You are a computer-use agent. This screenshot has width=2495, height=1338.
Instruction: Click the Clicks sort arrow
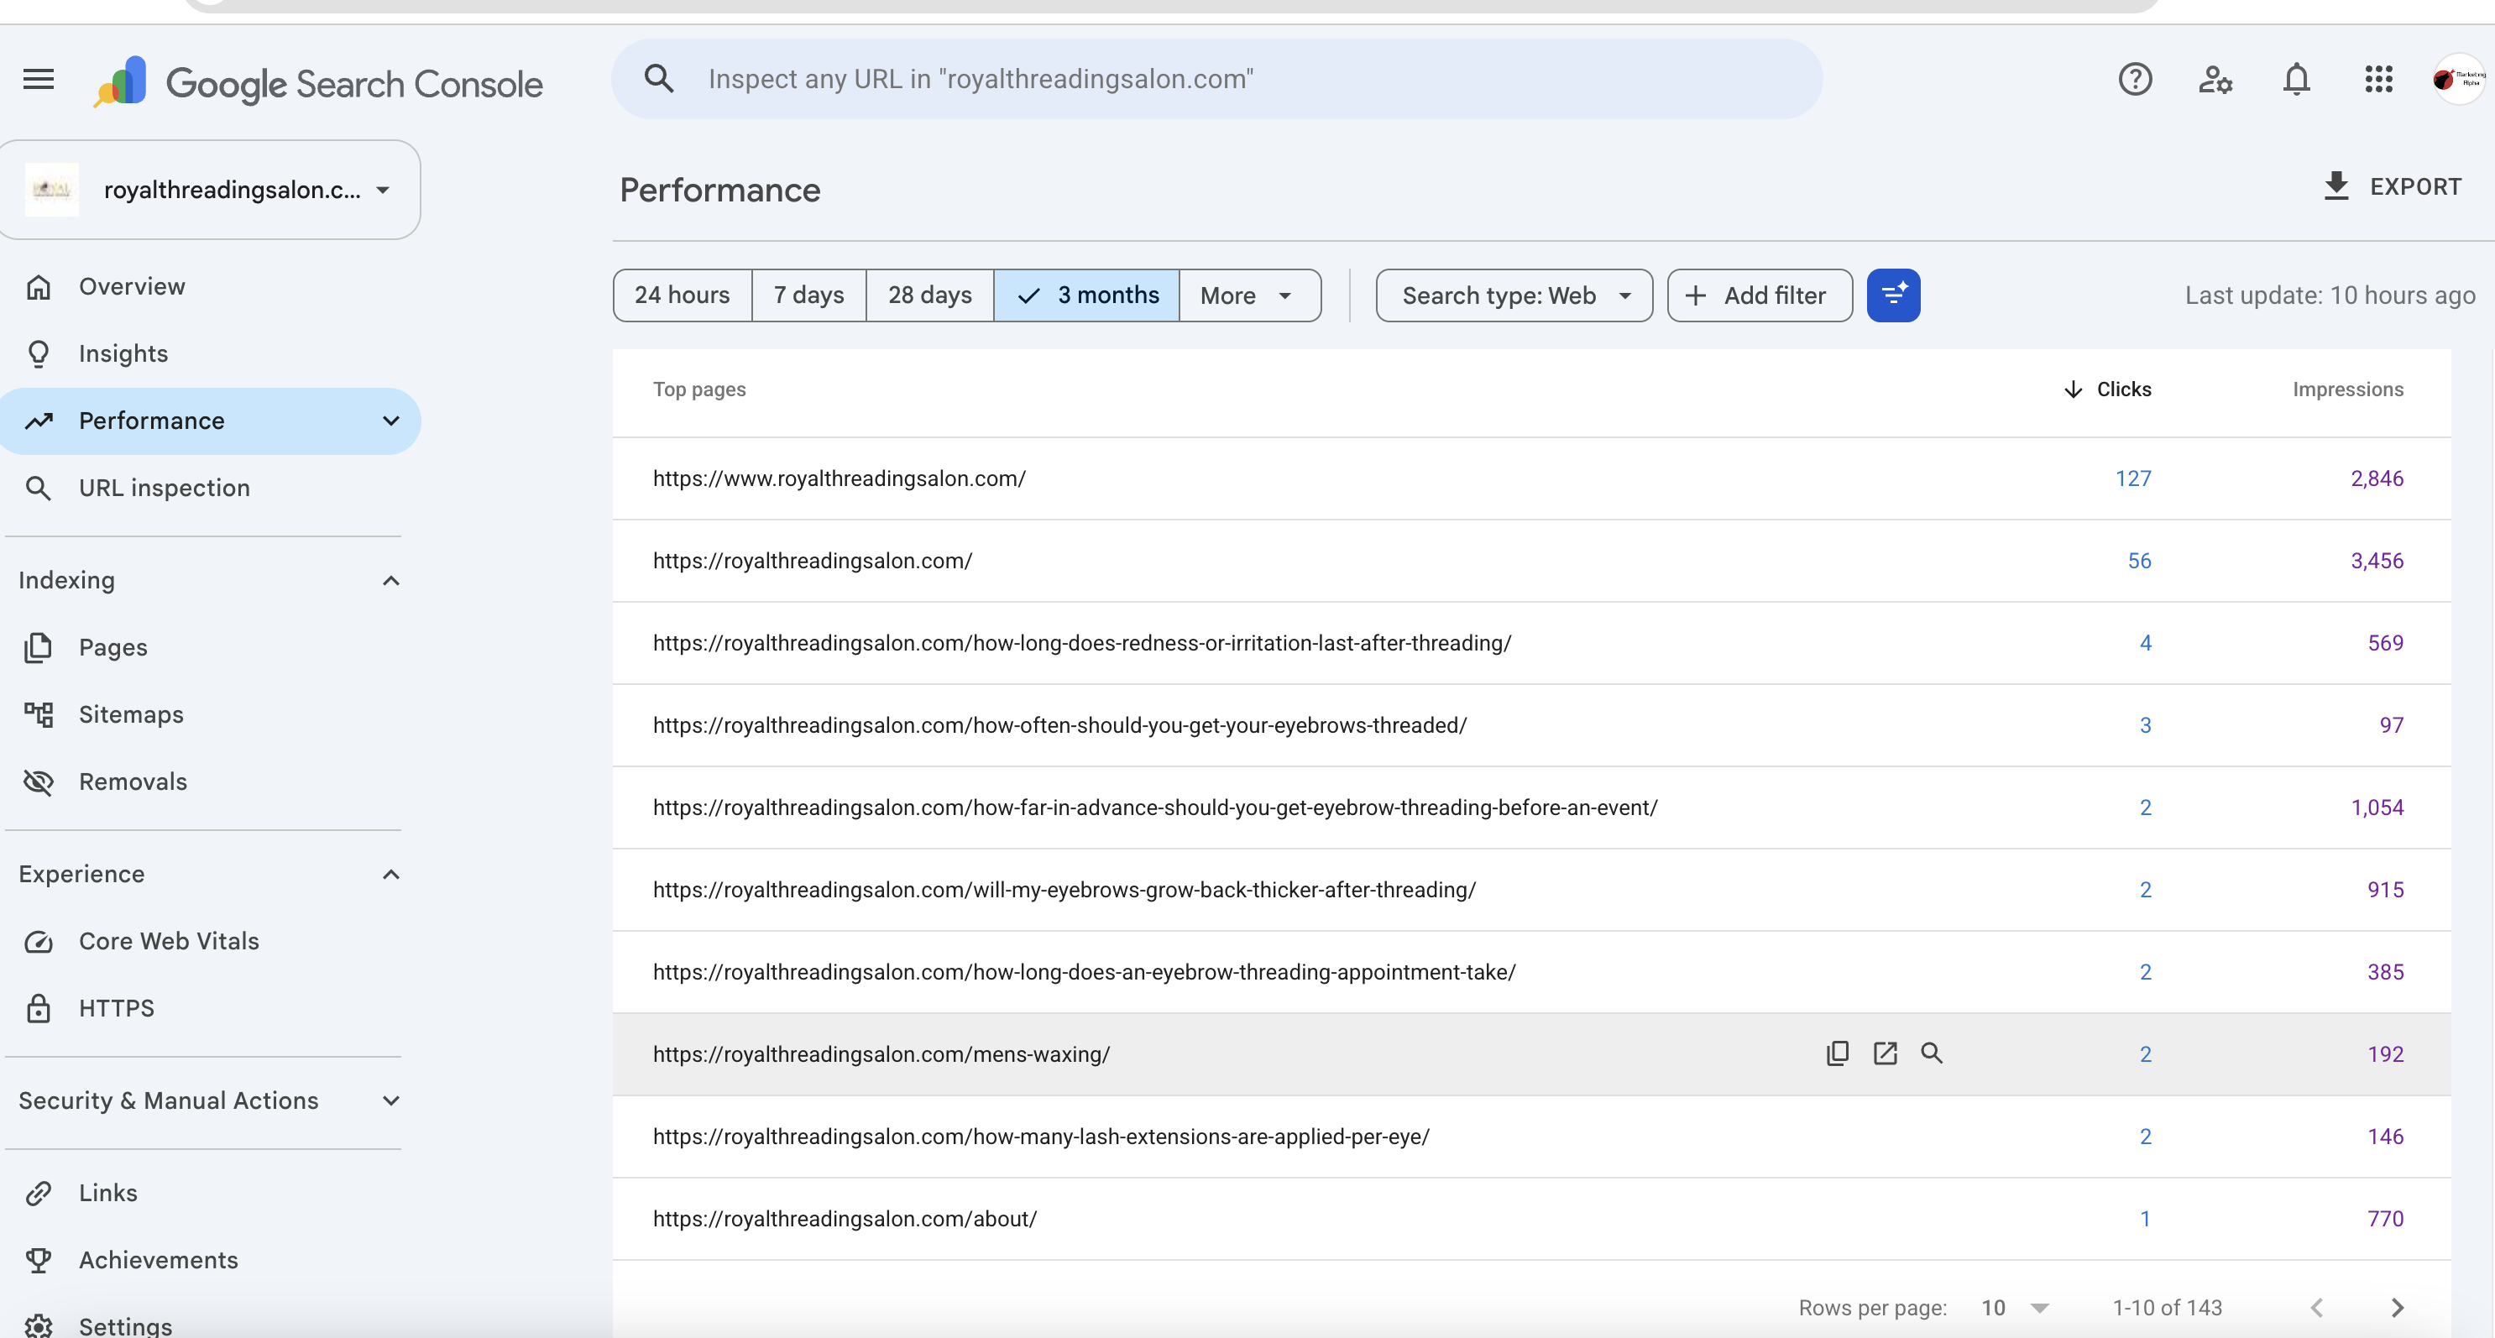point(2072,389)
